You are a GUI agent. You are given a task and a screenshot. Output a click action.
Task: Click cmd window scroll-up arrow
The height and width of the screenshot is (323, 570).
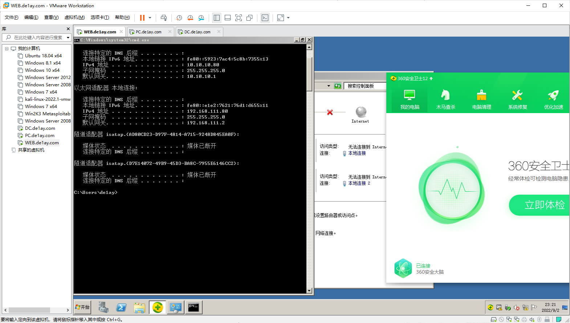pyautogui.click(x=309, y=47)
